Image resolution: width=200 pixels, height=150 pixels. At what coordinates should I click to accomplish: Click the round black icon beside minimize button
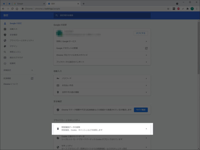(x=177, y=4)
